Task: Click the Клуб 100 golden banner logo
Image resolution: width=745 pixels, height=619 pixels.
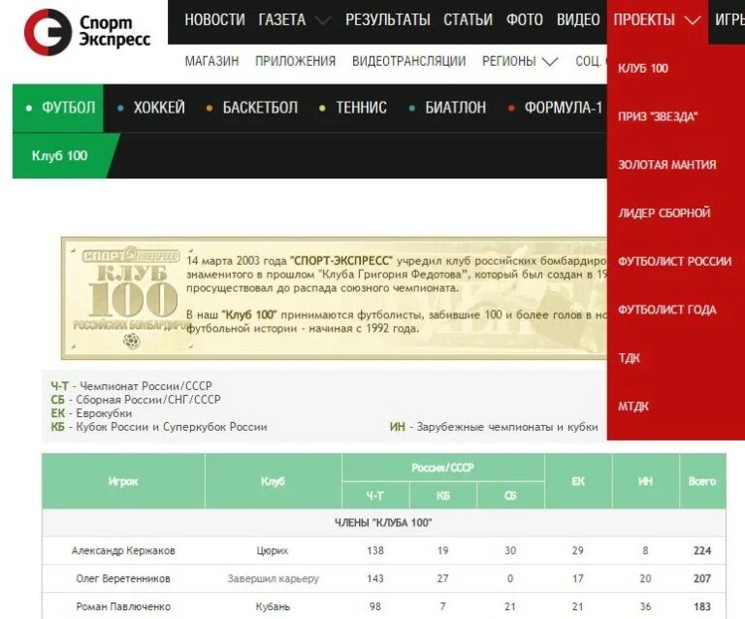Action: point(130,298)
